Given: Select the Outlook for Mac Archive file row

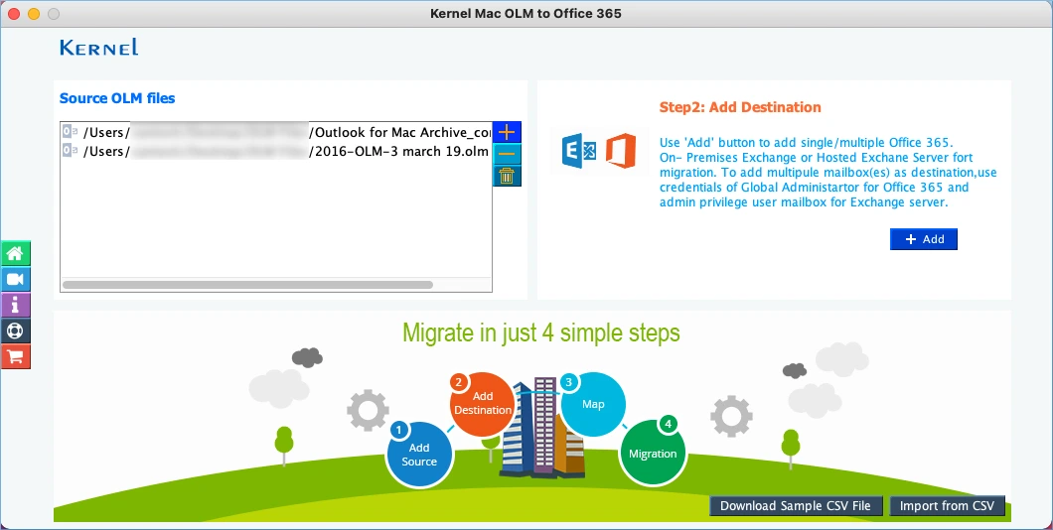Looking at the screenshot, I should [x=276, y=132].
